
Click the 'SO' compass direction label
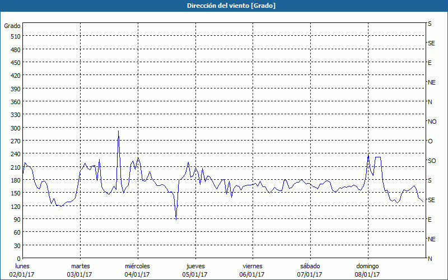point(432,161)
